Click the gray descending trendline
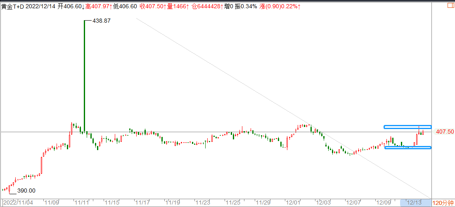 pos(284,108)
